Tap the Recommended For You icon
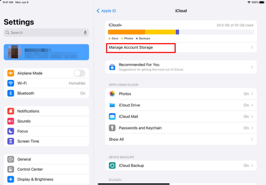266x185 pixels. point(112,67)
